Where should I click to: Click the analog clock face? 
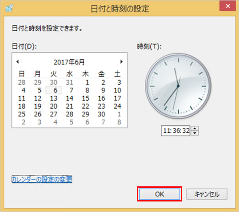click(178, 86)
